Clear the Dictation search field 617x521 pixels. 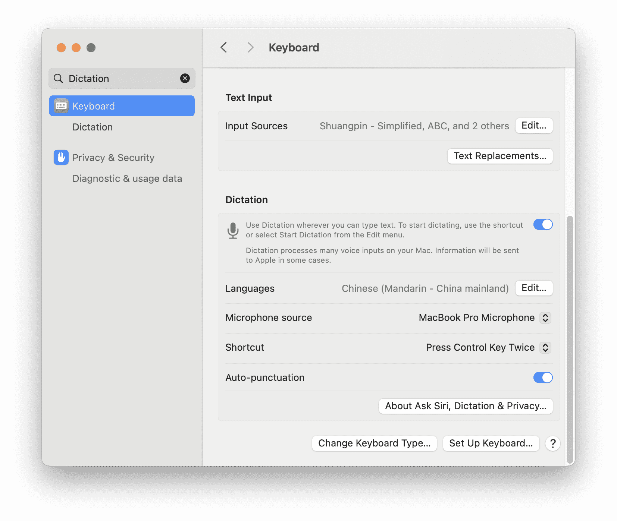pos(185,78)
